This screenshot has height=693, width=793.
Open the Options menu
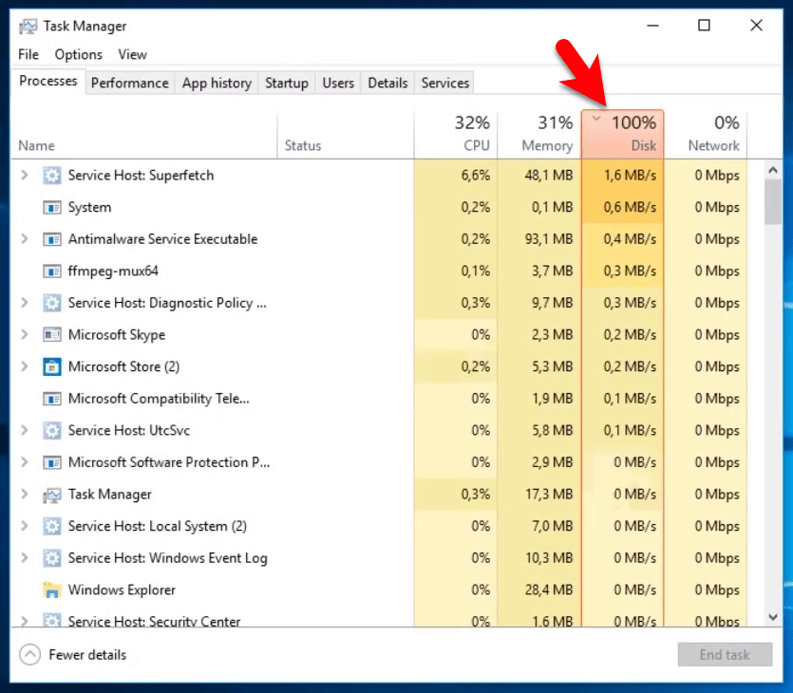[79, 54]
